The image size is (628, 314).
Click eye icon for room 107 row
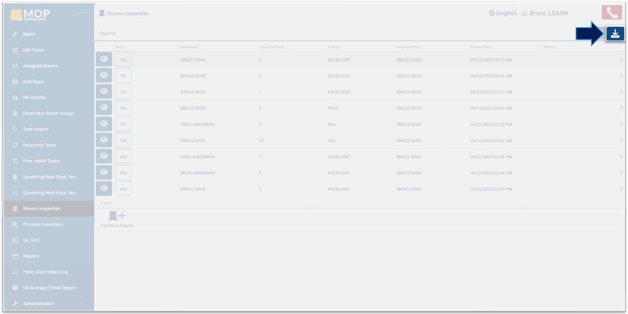pos(104,124)
